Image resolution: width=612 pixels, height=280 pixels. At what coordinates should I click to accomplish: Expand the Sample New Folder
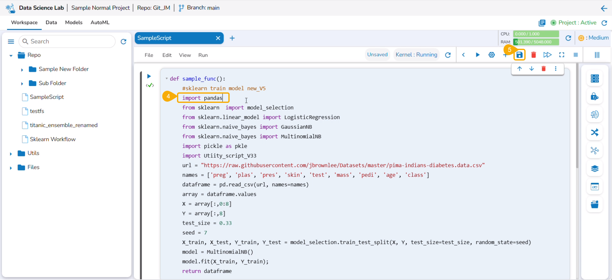(x=22, y=69)
